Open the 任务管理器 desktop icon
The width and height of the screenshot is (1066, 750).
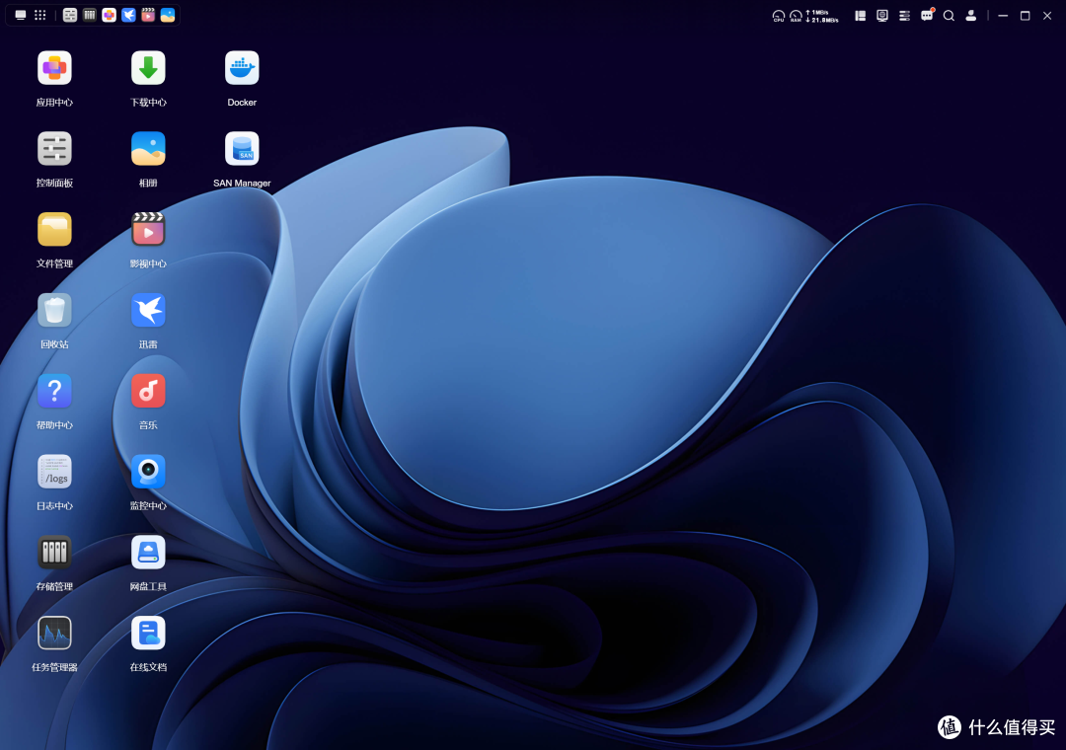pos(54,633)
